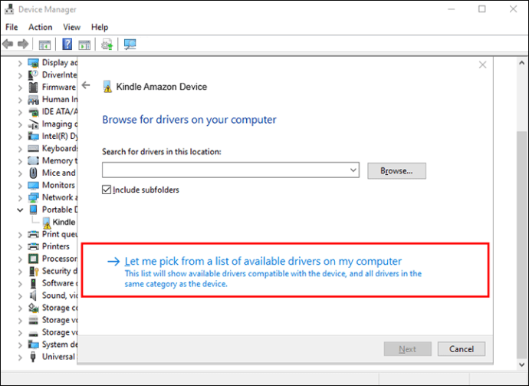Click the Cancel button
Screen dimensions: 529x386
point(462,348)
